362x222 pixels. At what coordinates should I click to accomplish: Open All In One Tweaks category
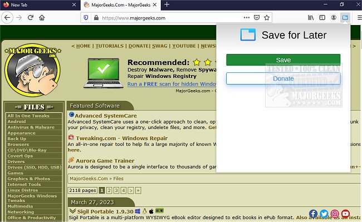point(28,116)
